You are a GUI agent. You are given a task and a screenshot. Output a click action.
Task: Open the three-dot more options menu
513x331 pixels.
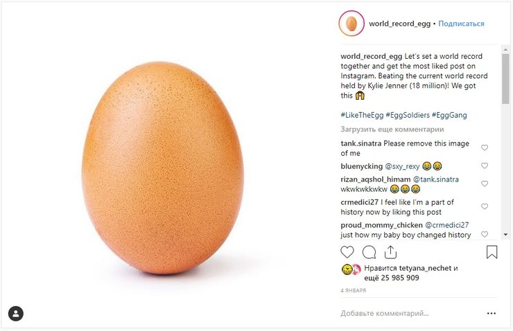point(492,313)
